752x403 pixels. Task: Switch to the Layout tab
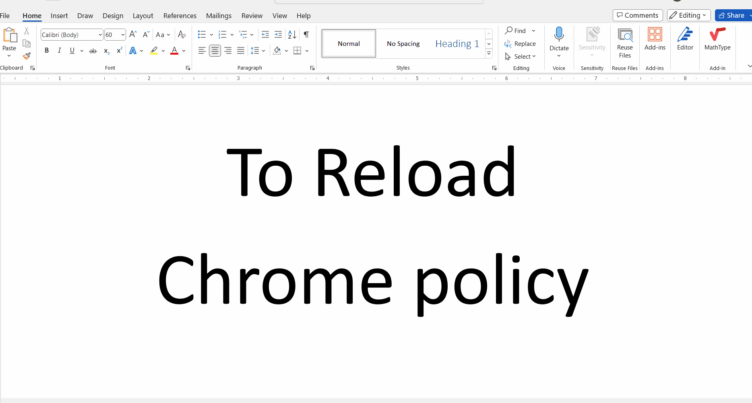[143, 16]
